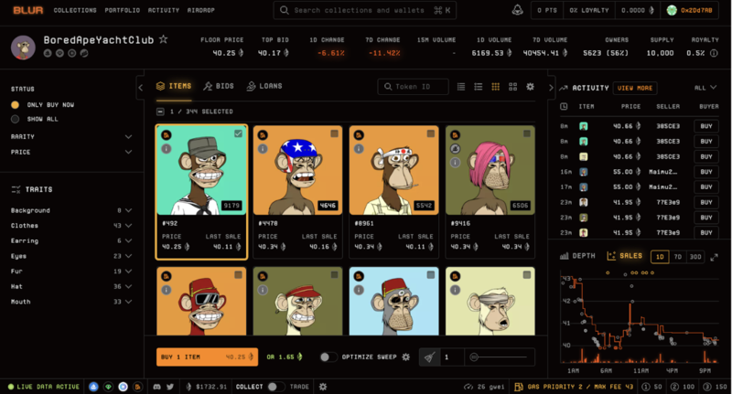This screenshot has width=732, height=394.
Task: Toggle the Collect/Trade switch
Action: coord(273,387)
